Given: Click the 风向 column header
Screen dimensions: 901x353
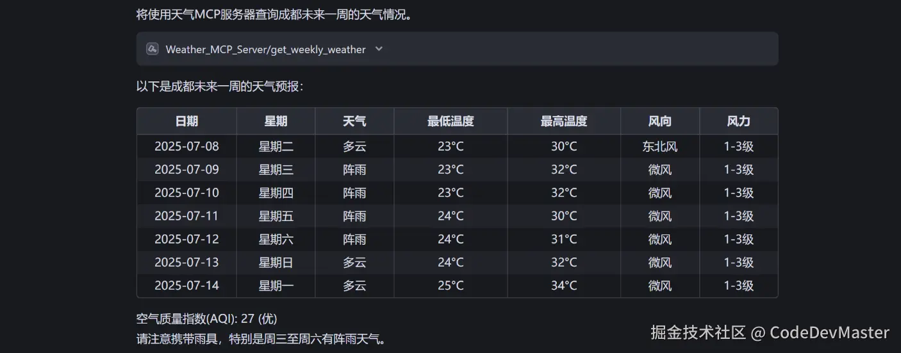Looking at the screenshot, I should 660,121.
